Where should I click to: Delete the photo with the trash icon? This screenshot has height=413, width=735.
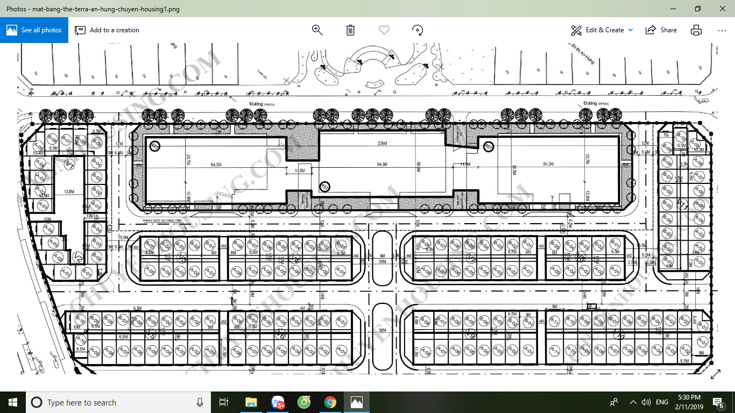(x=350, y=30)
